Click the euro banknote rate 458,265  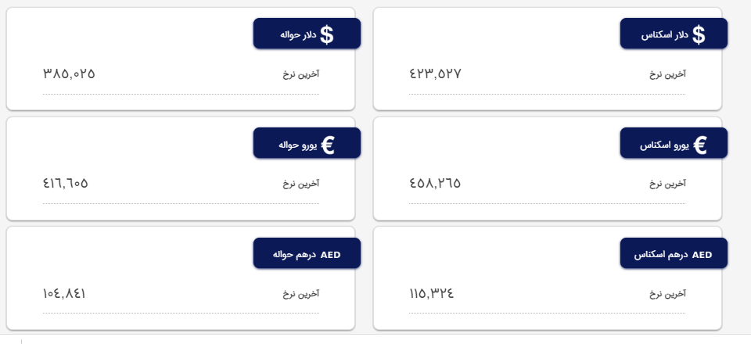(435, 184)
